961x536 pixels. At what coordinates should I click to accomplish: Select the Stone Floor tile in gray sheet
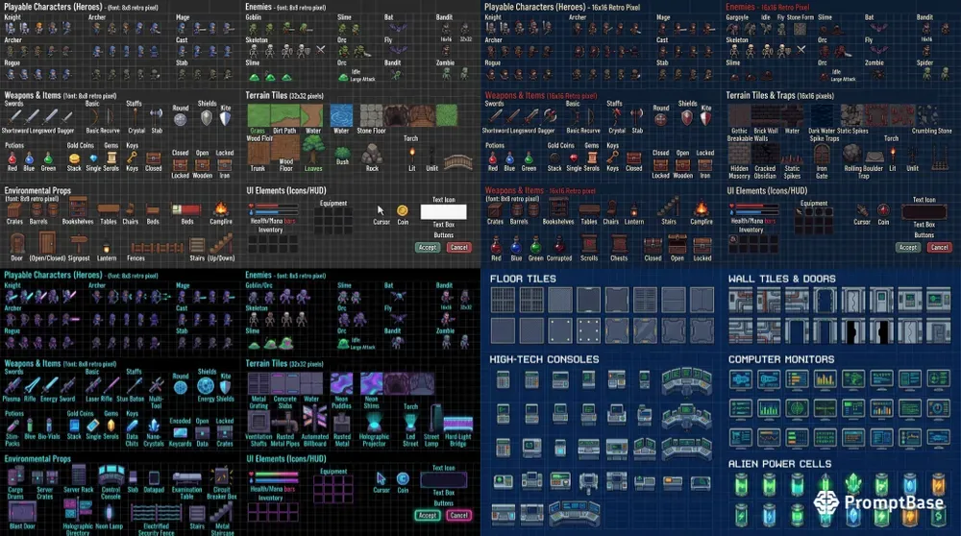[371, 115]
